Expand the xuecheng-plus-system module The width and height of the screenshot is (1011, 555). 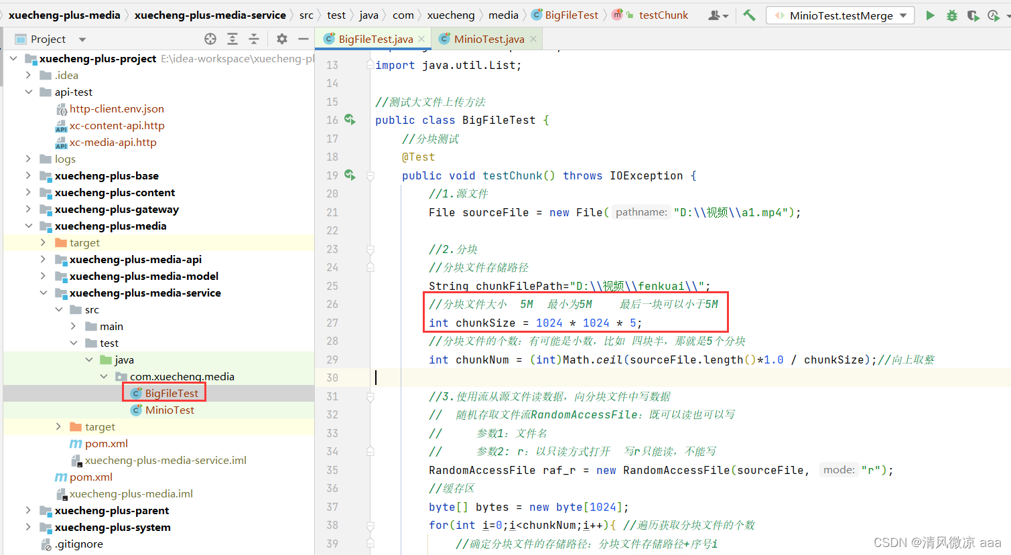(28, 527)
